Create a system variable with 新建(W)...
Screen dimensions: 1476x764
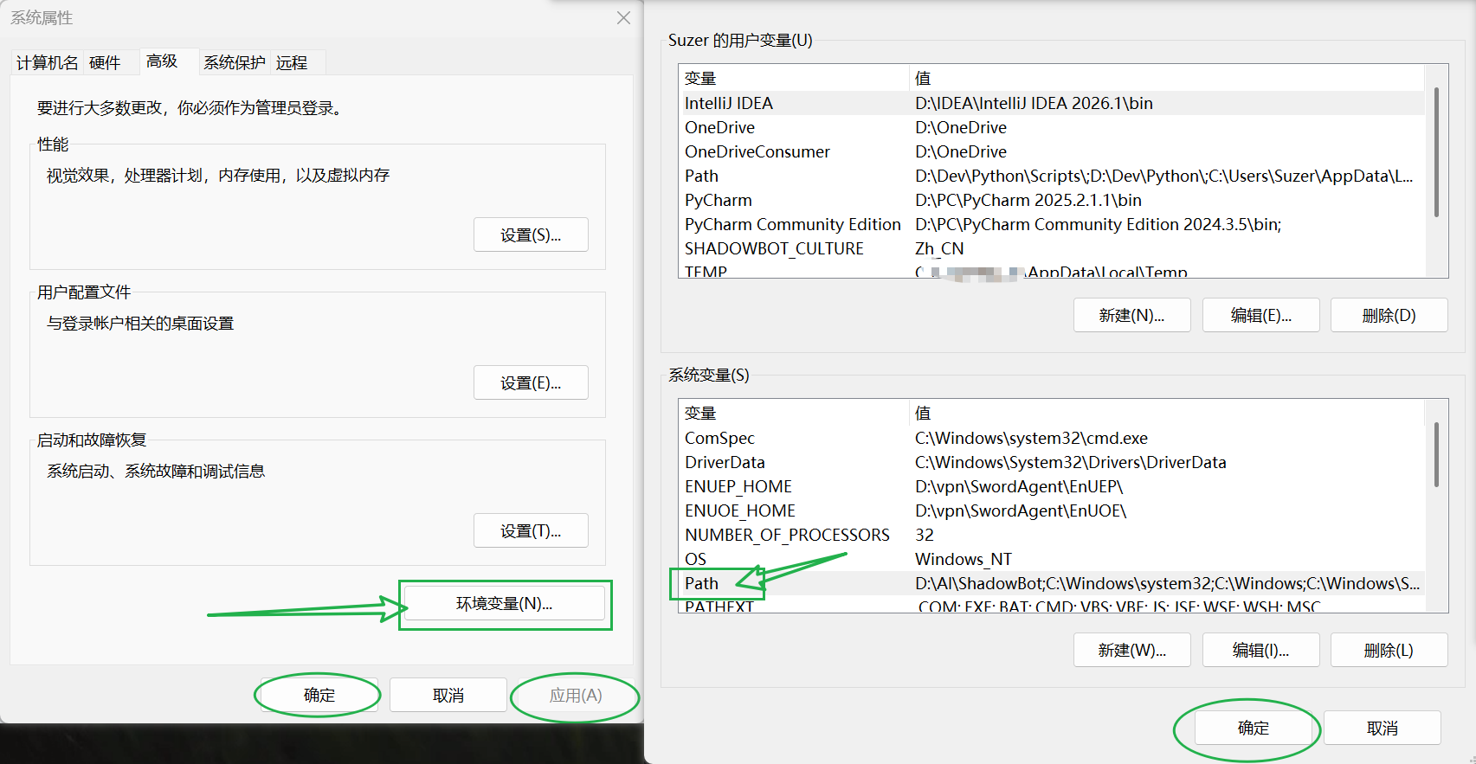pos(1132,651)
